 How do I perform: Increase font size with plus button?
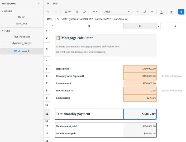tap(152, 12)
